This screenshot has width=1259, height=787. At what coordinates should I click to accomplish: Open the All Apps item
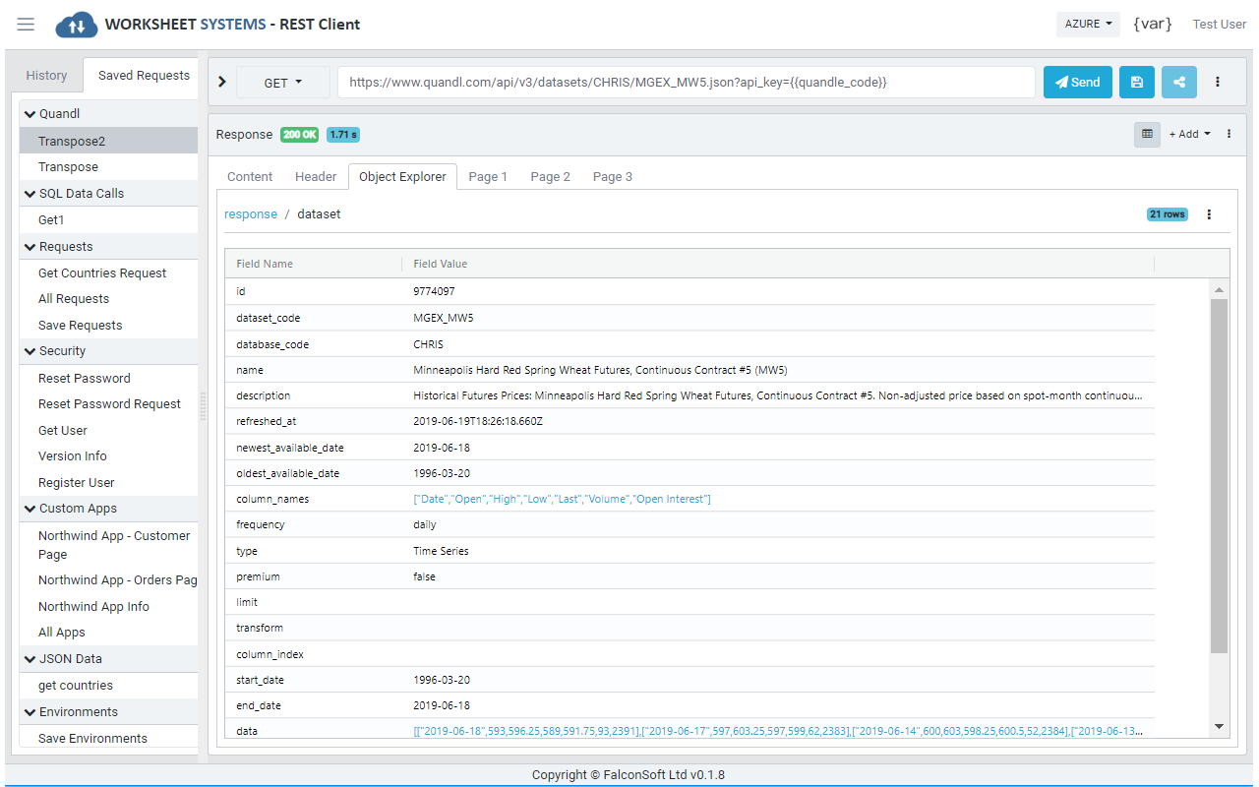(108, 632)
